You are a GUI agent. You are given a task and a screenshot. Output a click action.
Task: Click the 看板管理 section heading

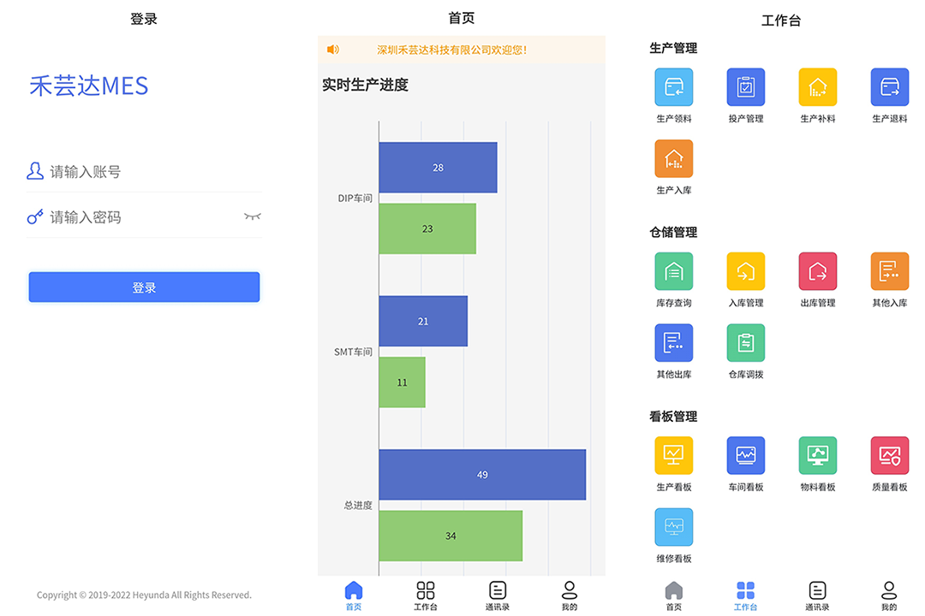tap(673, 417)
